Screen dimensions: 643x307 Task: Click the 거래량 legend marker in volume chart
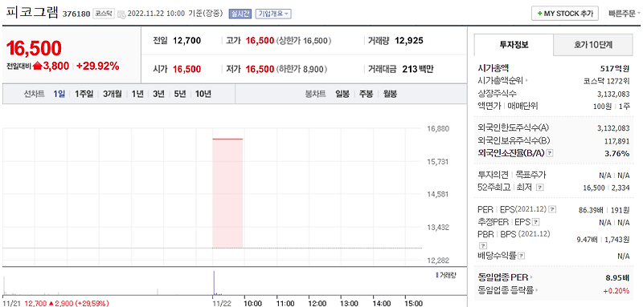(436, 275)
